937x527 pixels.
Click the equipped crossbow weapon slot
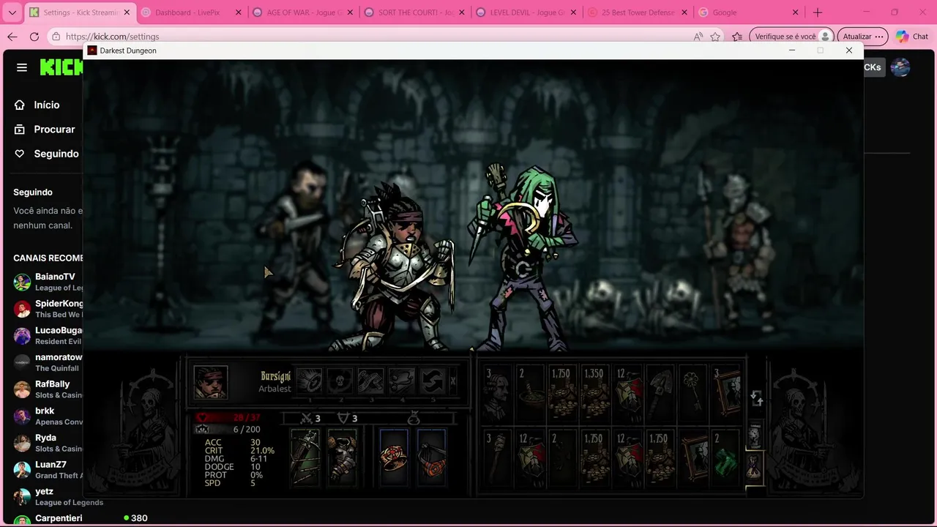click(305, 457)
